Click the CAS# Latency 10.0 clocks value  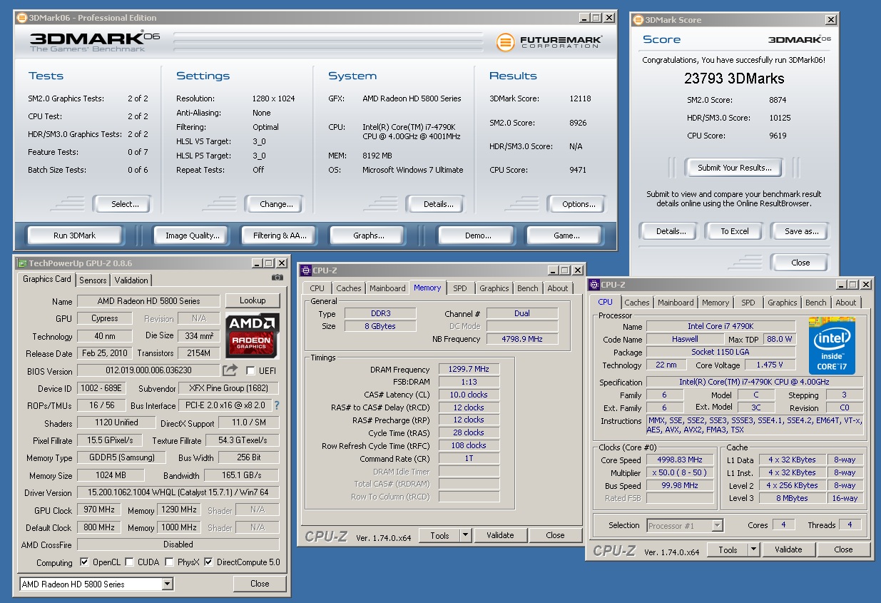click(469, 395)
